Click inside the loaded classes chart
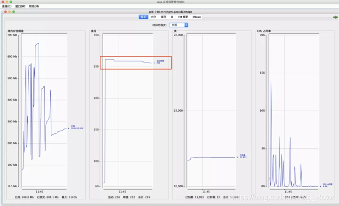Image resolution: width=339 pixels, height=206 pixels. 211,110
